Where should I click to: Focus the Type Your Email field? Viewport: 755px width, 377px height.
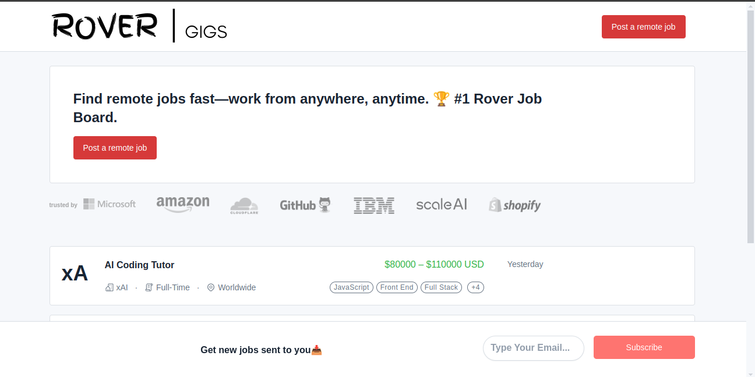[534, 348]
